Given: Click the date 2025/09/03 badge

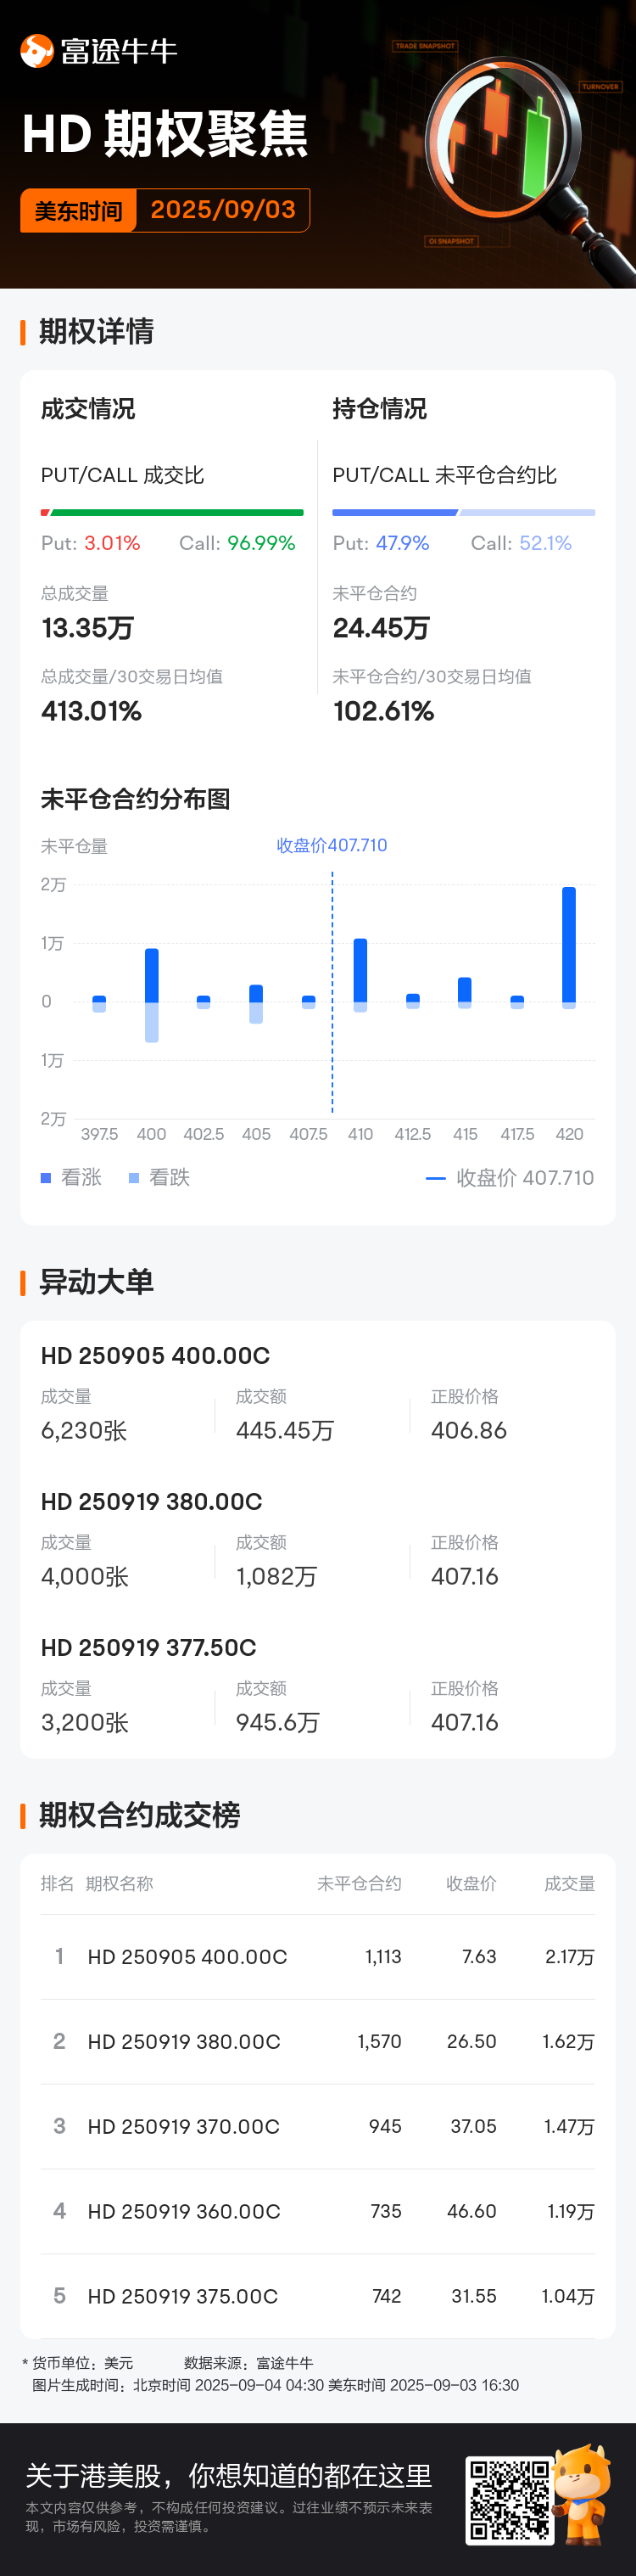Looking at the screenshot, I should 223,210.
